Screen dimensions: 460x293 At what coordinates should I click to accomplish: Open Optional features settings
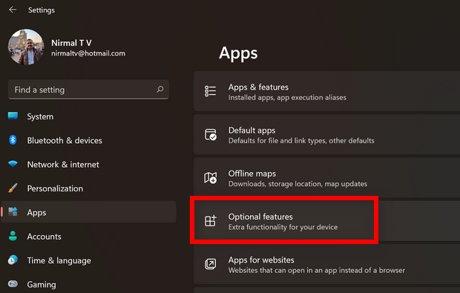[x=326, y=220]
